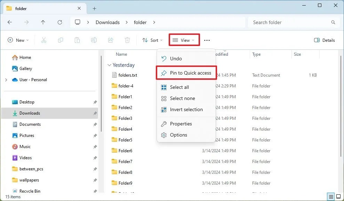
Task: Click the Delete icon in the toolbar
Action: click(127, 40)
